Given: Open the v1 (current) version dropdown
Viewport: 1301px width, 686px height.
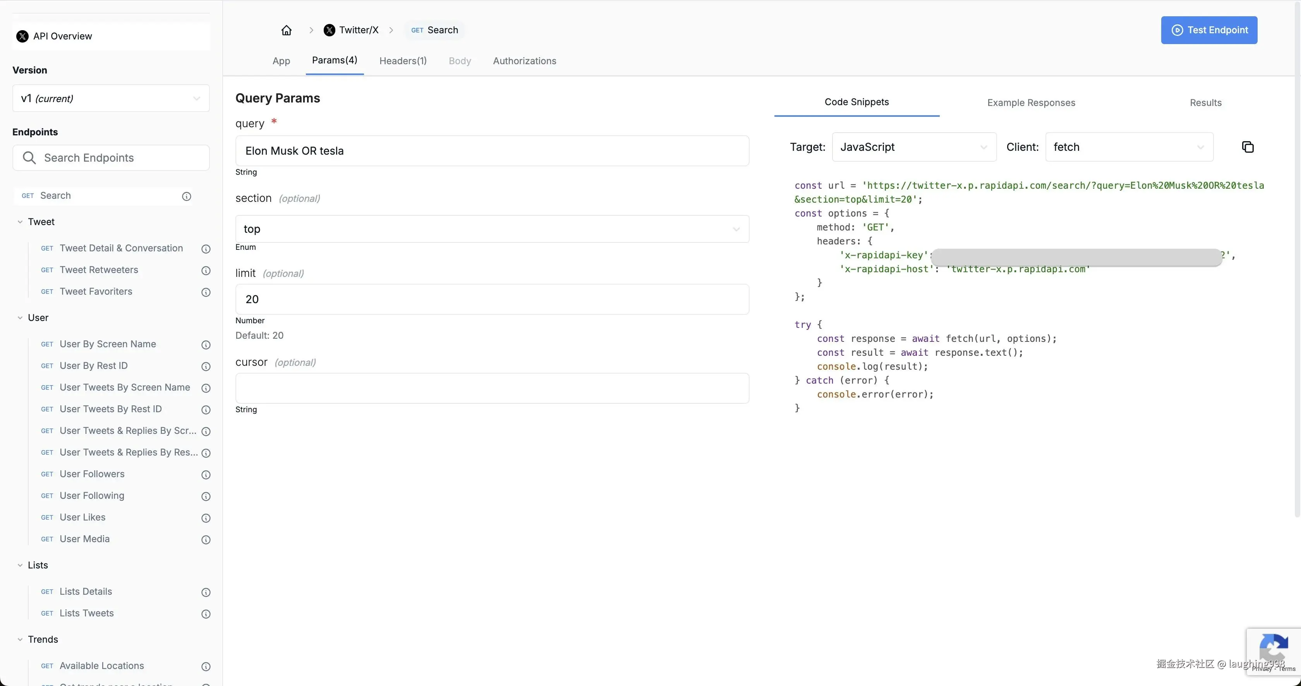Looking at the screenshot, I should click(111, 98).
